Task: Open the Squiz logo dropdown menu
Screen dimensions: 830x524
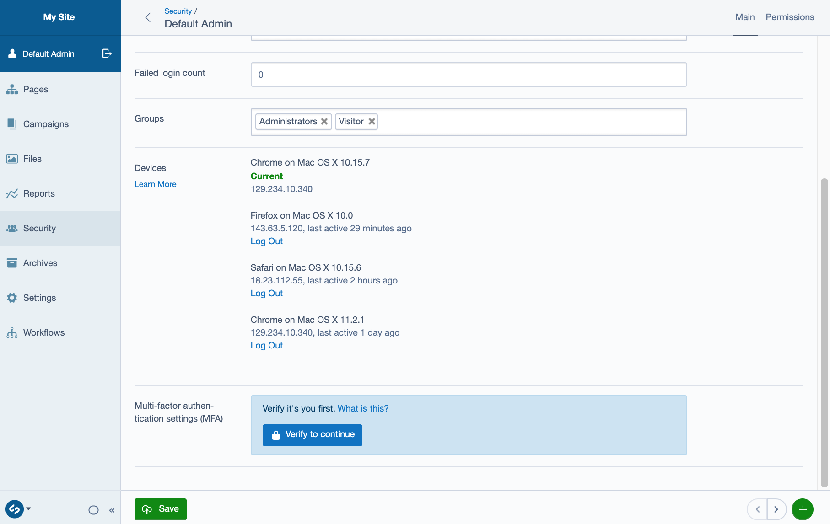Action: [x=19, y=509]
